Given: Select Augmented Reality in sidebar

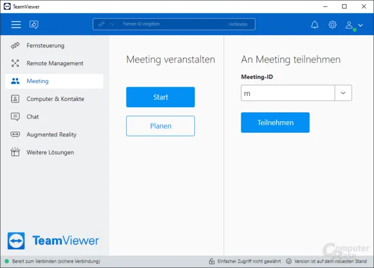Looking at the screenshot, I should (x=51, y=135).
